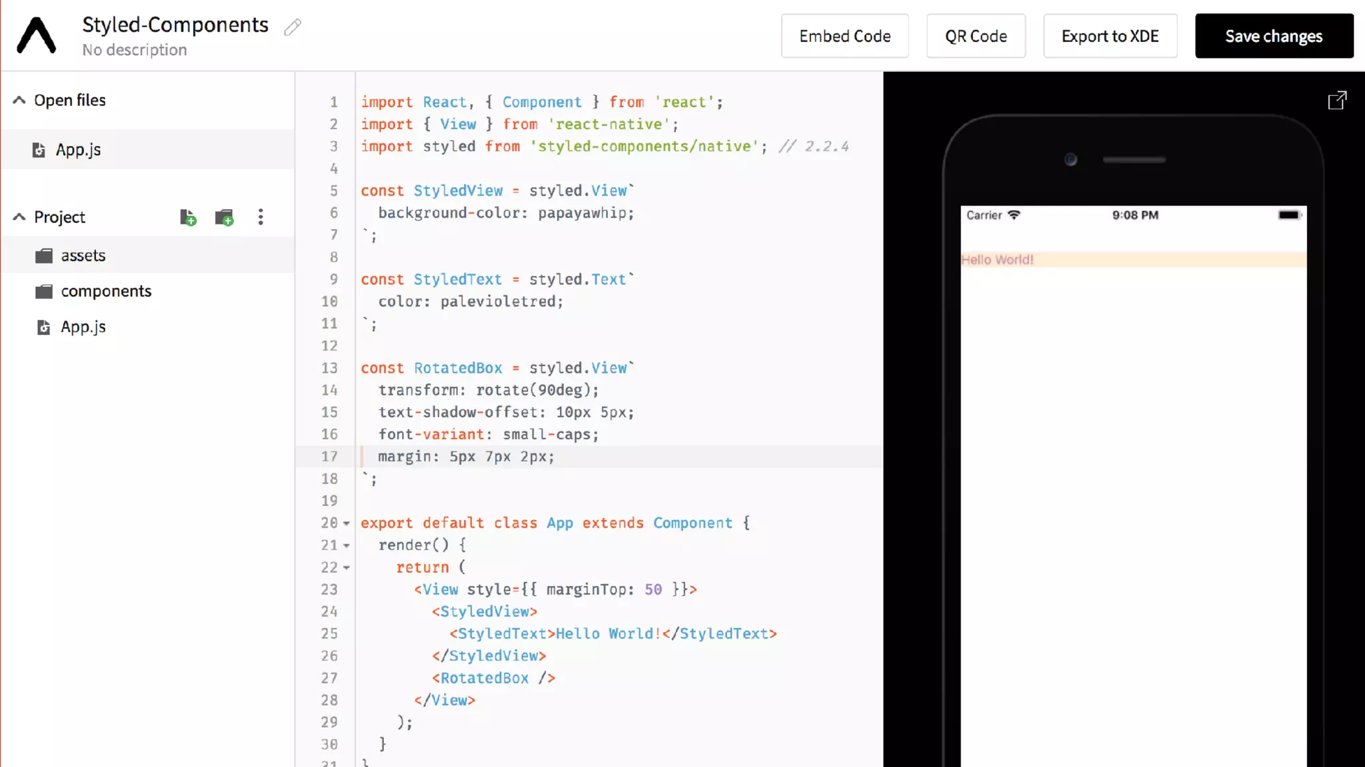Click line number 17 in the gutter

[329, 457]
